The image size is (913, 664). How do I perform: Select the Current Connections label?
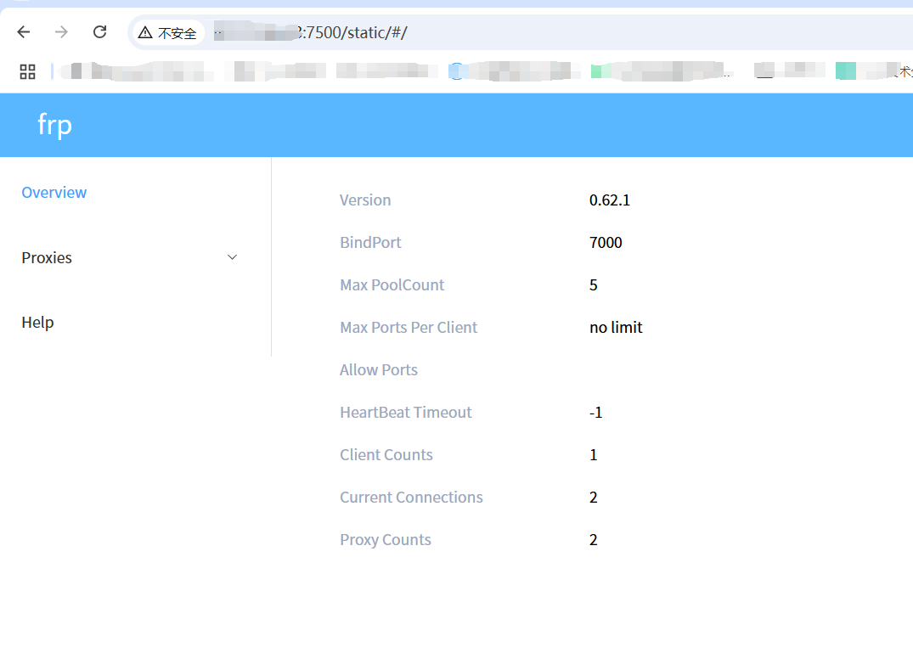click(x=411, y=498)
